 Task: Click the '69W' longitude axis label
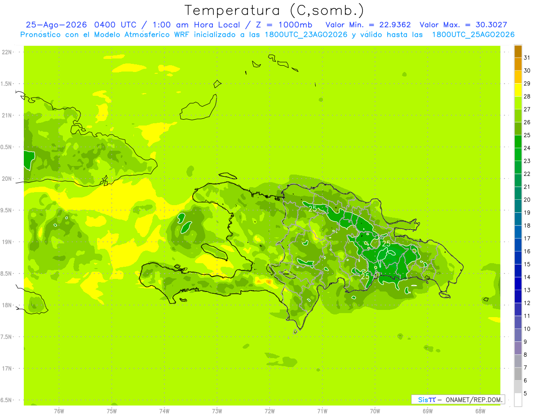[x=428, y=411]
